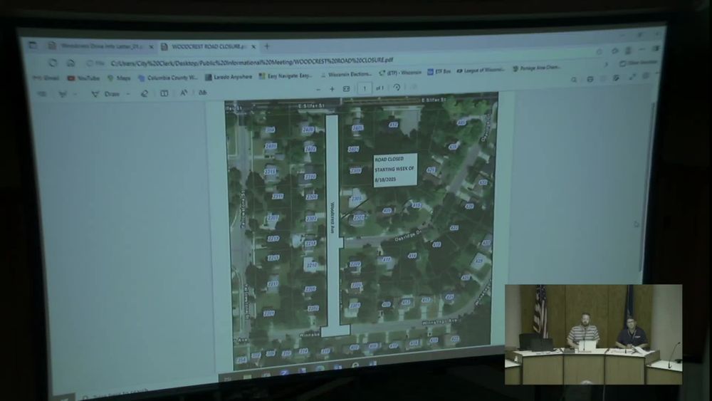Open the Easy Navigate bookmark
Viewport: 712px width, 401px height.
pyautogui.click(x=286, y=75)
